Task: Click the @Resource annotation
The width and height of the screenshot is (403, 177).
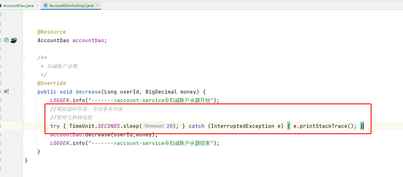Action: point(52,32)
